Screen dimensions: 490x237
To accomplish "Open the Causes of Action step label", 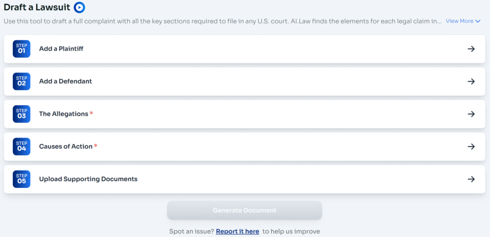I will pos(66,146).
